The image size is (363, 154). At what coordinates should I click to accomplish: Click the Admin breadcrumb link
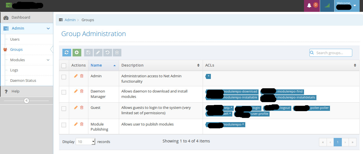[x=70, y=20]
